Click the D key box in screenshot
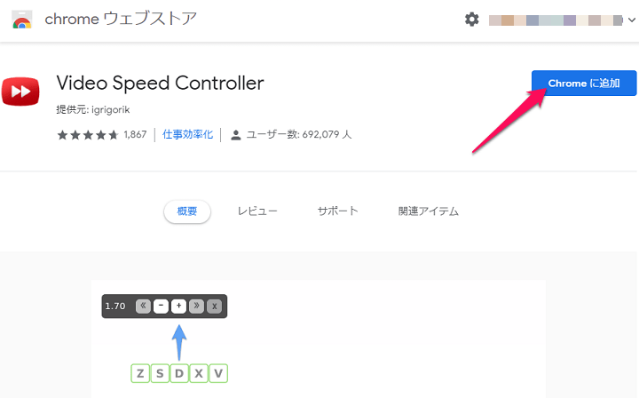The width and height of the screenshot is (639, 398). (x=179, y=373)
